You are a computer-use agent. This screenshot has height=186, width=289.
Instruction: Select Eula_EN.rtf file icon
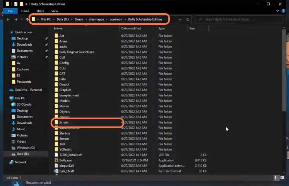pyautogui.click(x=56, y=171)
